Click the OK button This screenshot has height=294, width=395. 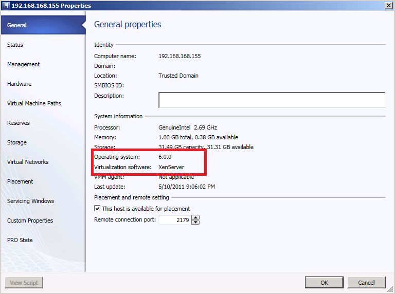(x=324, y=282)
